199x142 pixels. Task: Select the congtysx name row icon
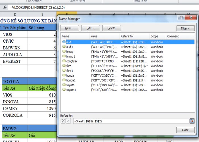(64, 61)
